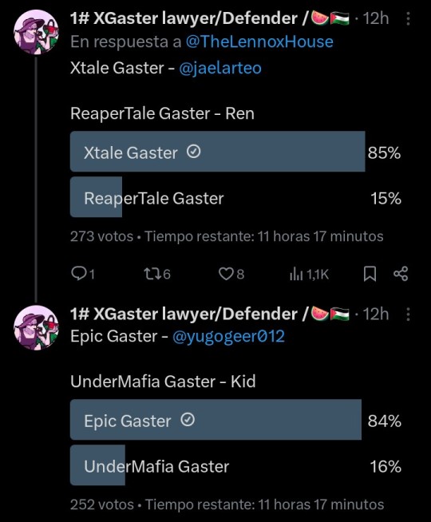
Task: Open 273 votos poll details
Action: click(x=101, y=236)
